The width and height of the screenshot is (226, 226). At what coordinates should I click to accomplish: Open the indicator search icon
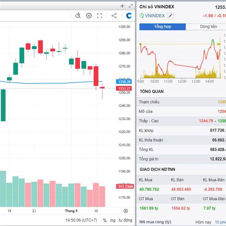click(78, 15)
